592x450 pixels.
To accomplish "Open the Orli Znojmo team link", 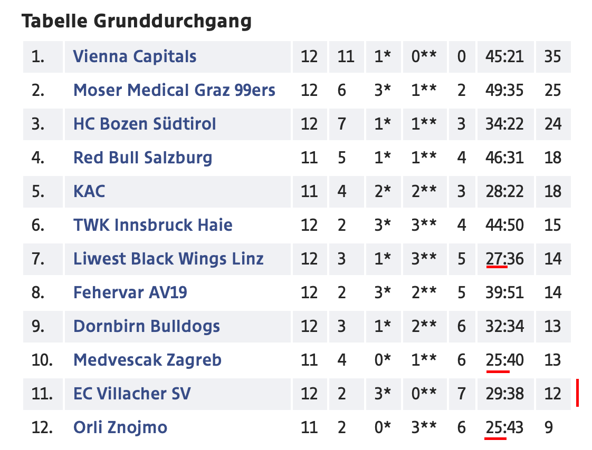I will 120,427.
